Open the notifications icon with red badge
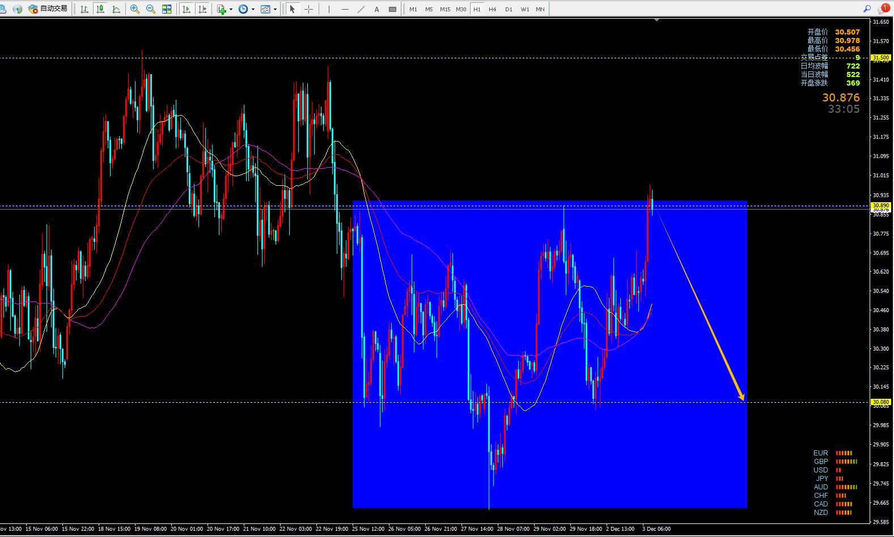 [x=884, y=8]
